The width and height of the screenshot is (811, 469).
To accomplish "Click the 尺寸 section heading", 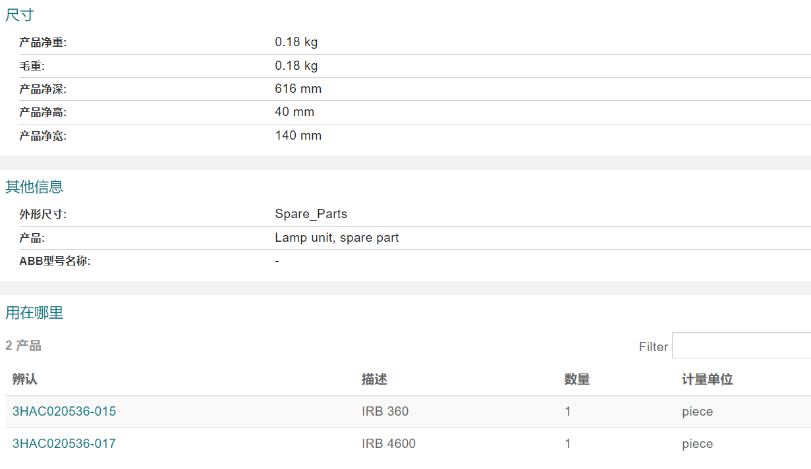I will 20,15.
